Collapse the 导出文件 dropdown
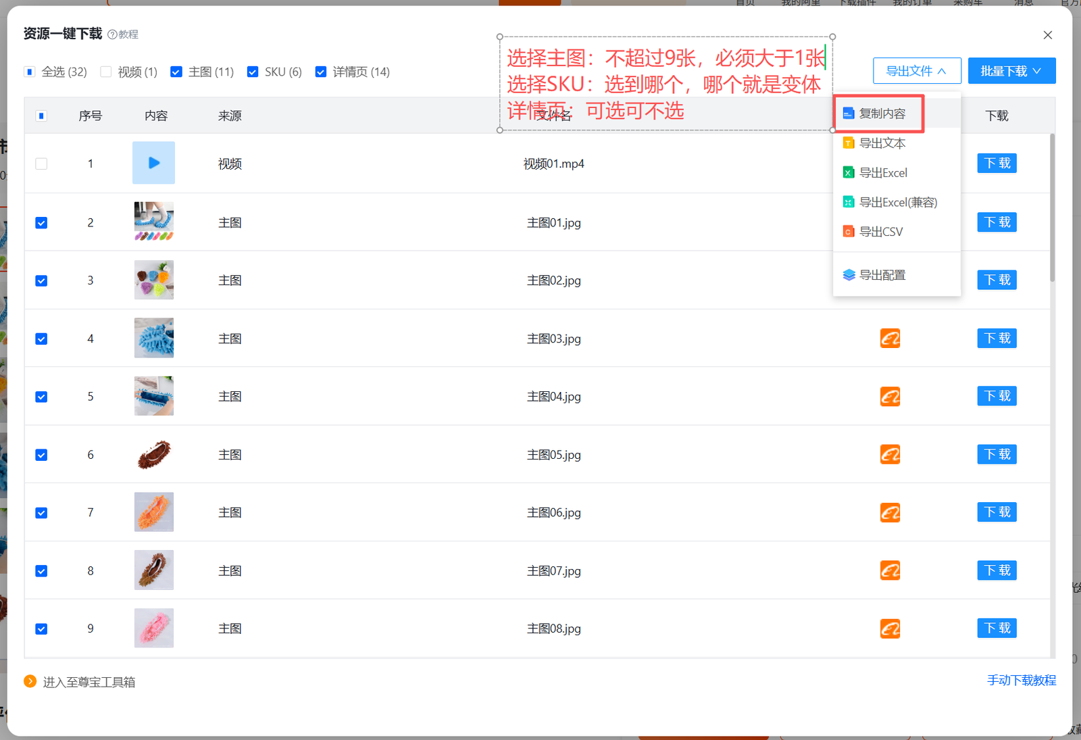1081x740 pixels. (x=917, y=70)
